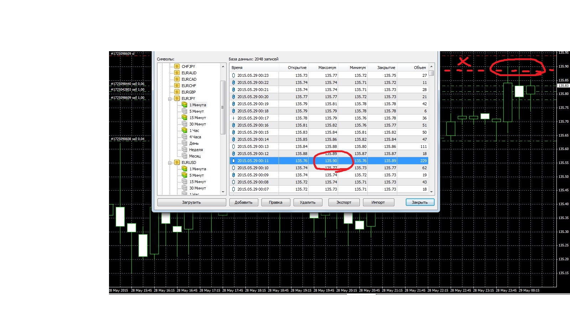This screenshot has width=570, height=320.
Task: Click the gray database icon for Неделя
Action: tap(185, 150)
